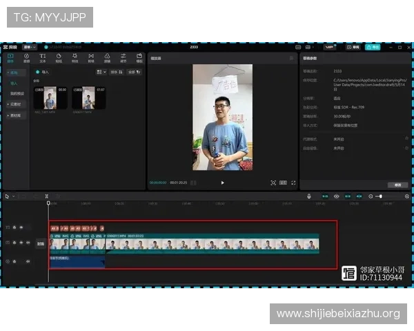The height and width of the screenshot is (331, 414).
Task: Open the Transitions (转场) tab
Action: (x=91, y=58)
